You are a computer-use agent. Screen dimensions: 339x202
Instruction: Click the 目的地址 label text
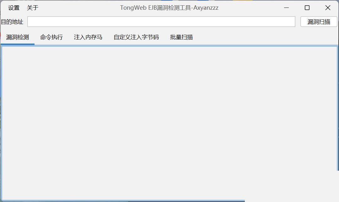pyautogui.click(x=12, y=22)
